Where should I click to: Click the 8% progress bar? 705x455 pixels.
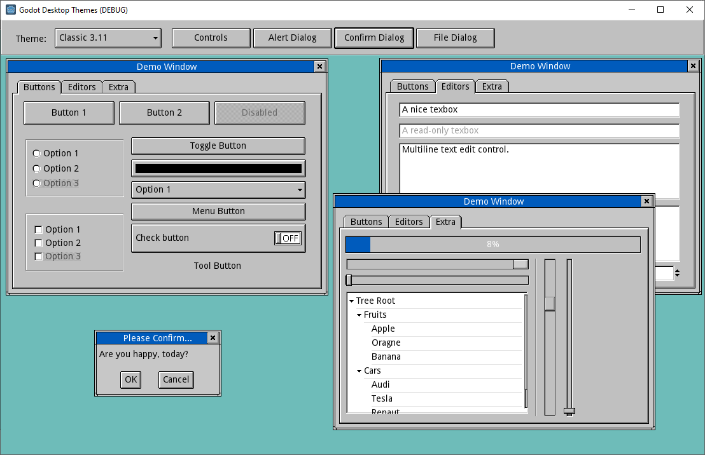click(x=492, y=245)
